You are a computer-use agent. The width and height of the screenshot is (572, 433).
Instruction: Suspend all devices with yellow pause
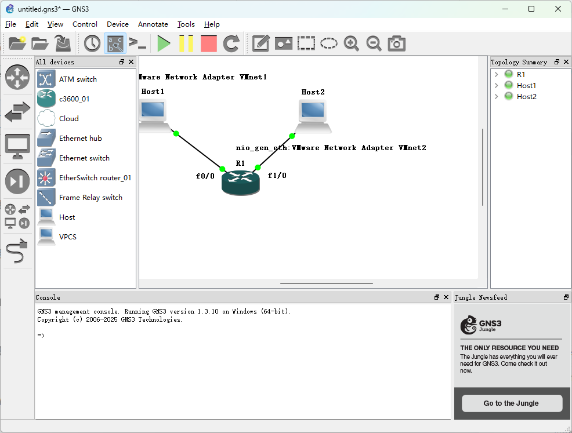point(186,43)
